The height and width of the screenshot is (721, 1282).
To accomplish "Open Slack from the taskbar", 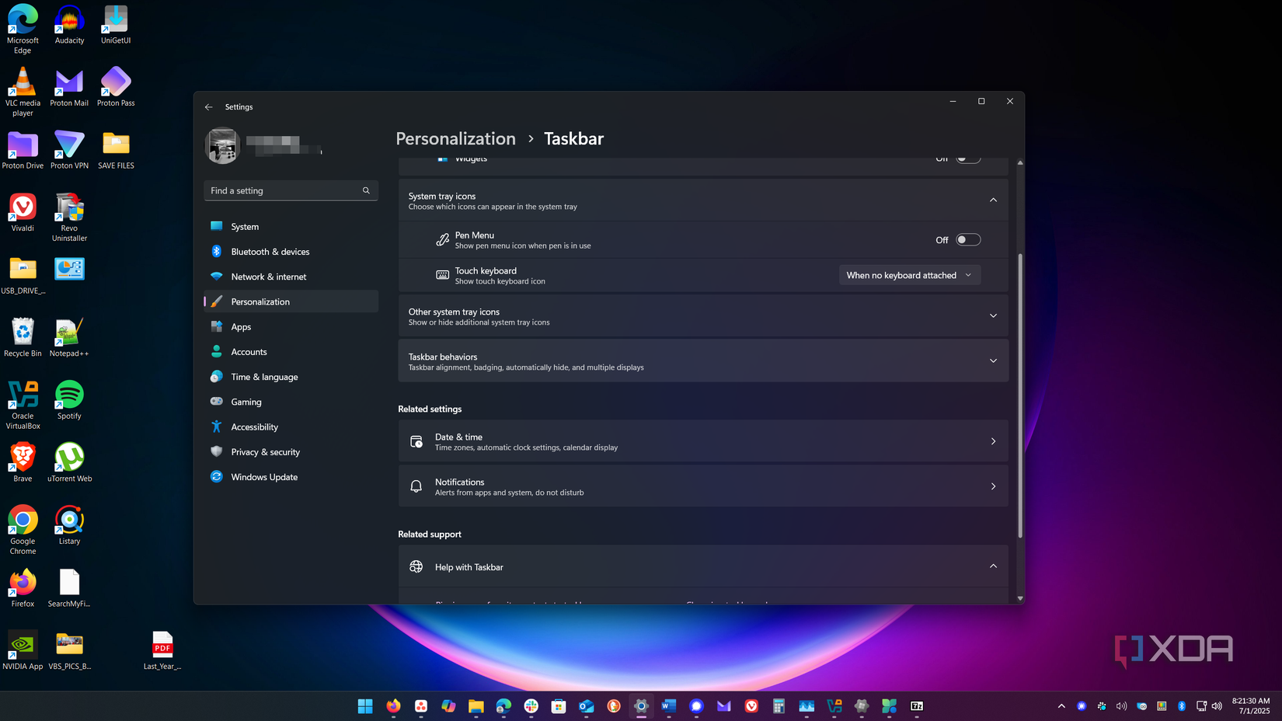I will [531, 705].
